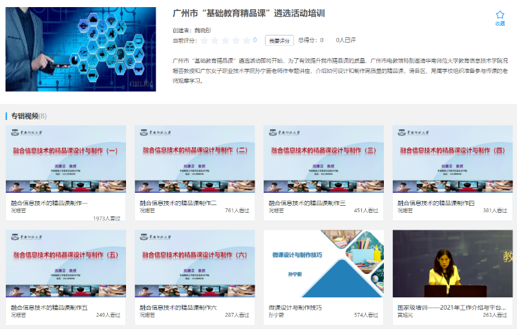Select the third rating star
The height and width of the screenshot is (329, 517).
coord(226,40)
